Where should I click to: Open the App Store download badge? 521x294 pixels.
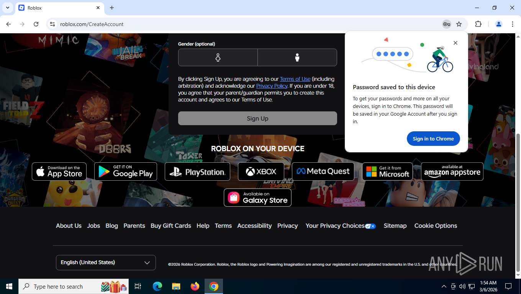[x=59, y=171]
